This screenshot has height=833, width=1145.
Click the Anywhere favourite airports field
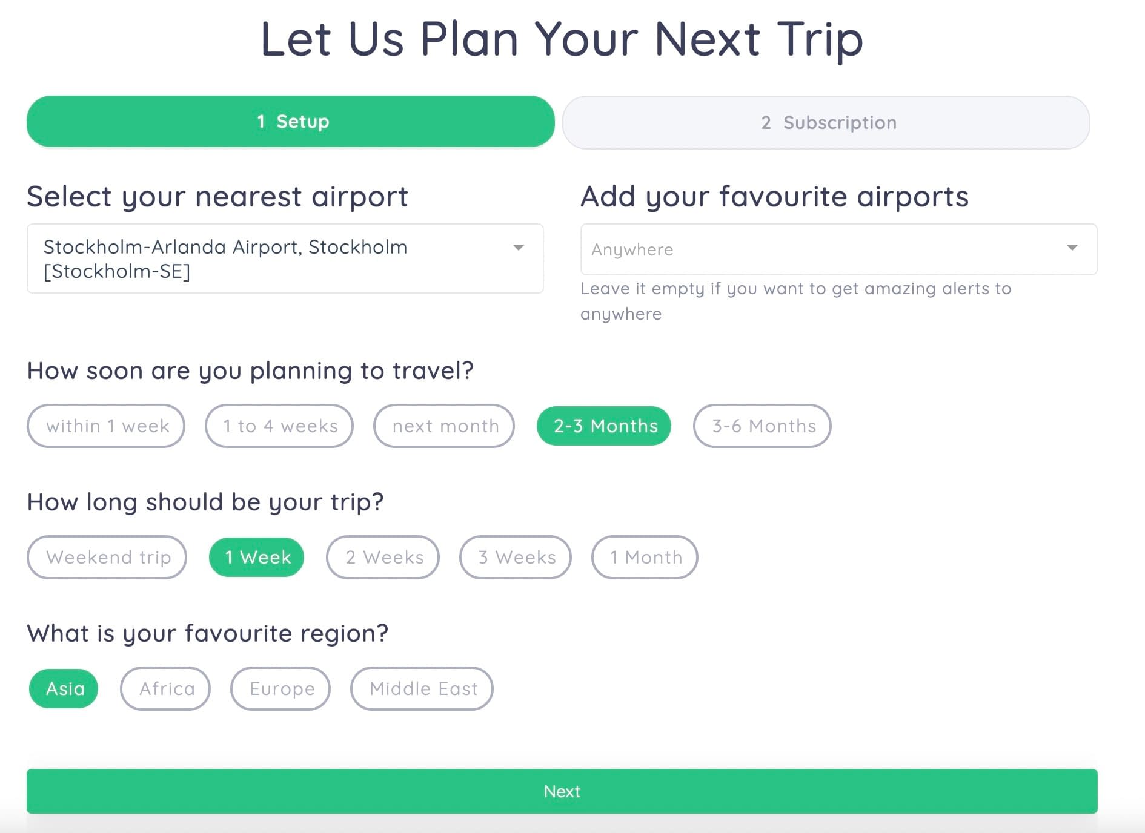(838, 249)
